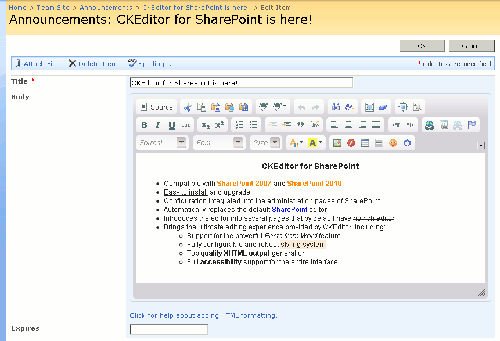This screenshot has height=341, width=500.
Task: Run the Check Spelling toolbar icon
Action: click(264, 107)
